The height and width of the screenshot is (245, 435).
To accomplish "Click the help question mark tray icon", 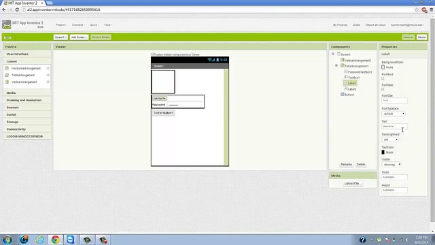I will click(362, 240).
